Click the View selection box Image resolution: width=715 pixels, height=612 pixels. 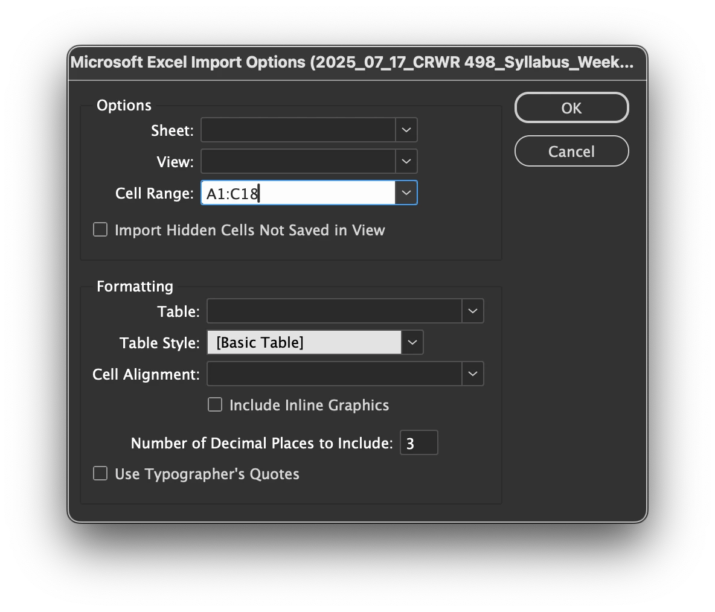point(298,161)
